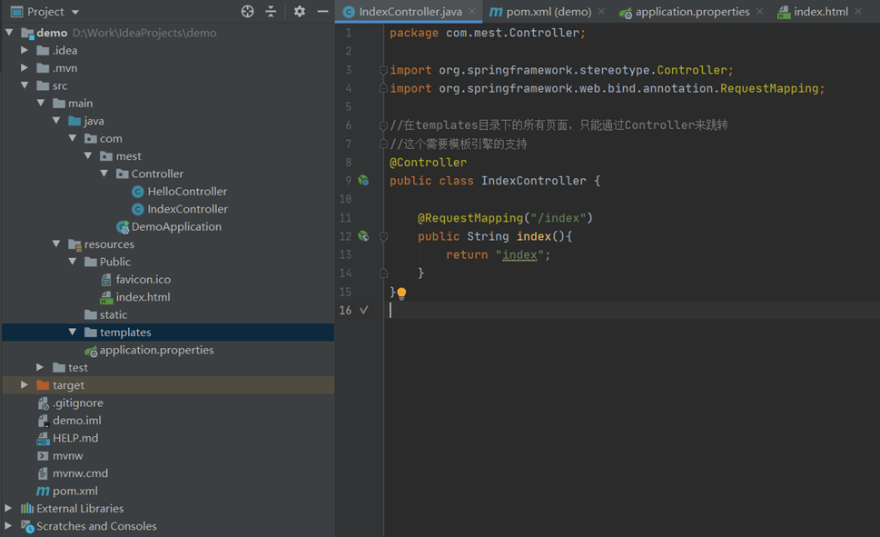880x537 pixels.
Task: Collapse the src folder
Action: click(25, 85)
